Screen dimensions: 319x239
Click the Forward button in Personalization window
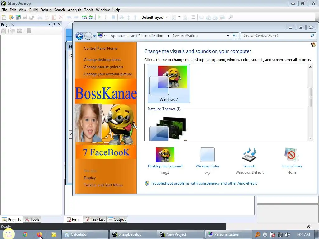click(88, 36)
